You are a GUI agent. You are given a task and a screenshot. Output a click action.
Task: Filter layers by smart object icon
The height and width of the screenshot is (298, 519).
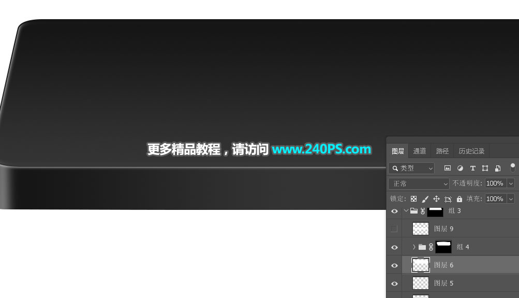click(x=497, y=168)
